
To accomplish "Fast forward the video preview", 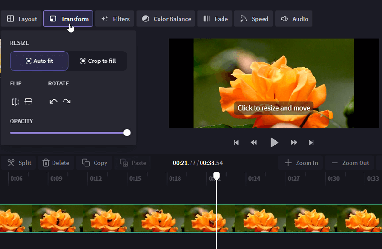I will [294, 143].
